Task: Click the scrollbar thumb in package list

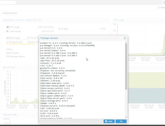Action: coord(126,66)
